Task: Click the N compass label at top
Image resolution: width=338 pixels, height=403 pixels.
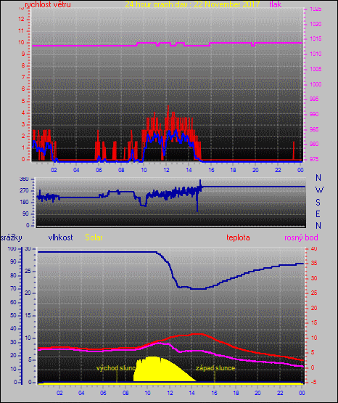Action: coord(318,178)
